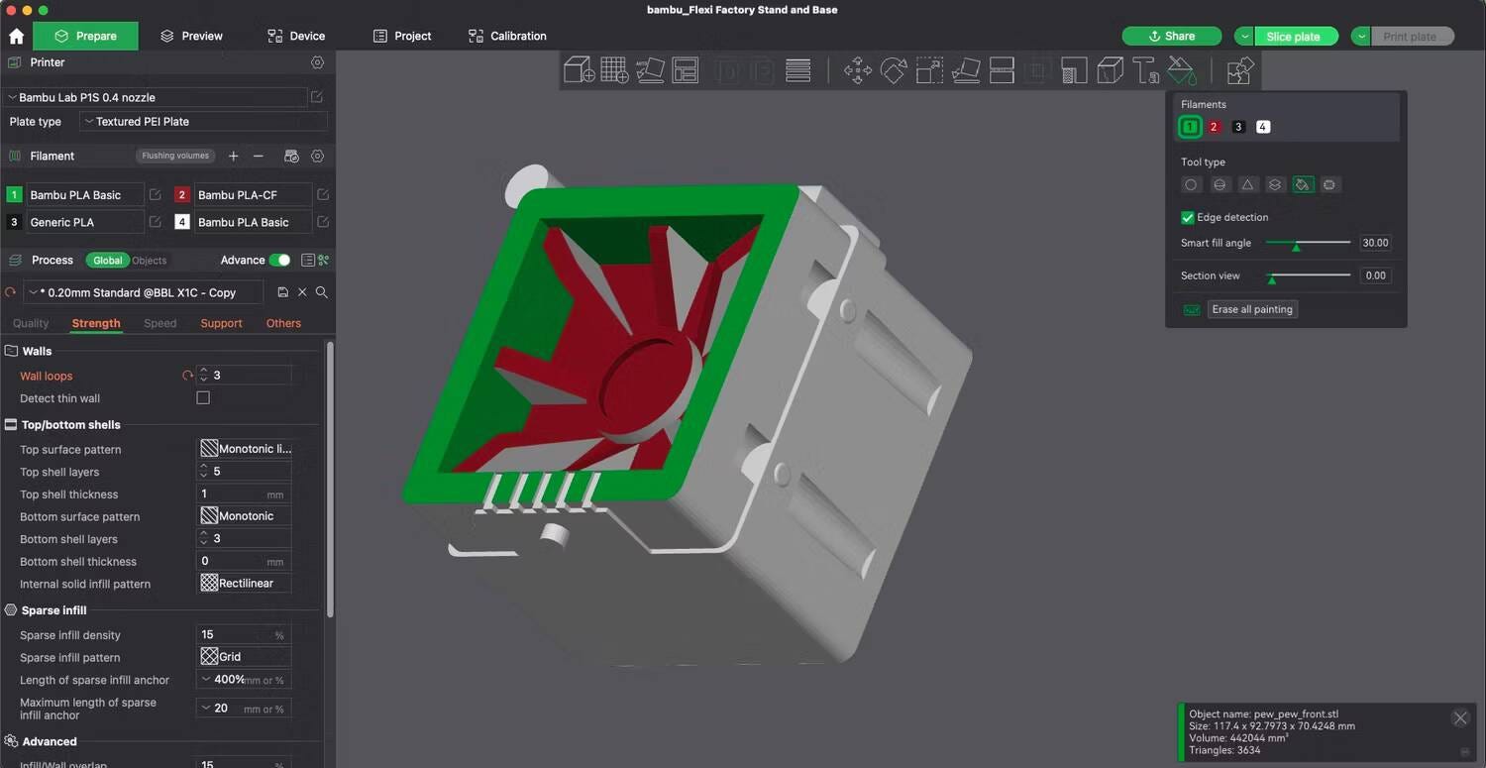Screen dimensions: 1486x768
Task: Expand the Slice plate dropdown arrow
Action: point(1244,36)
